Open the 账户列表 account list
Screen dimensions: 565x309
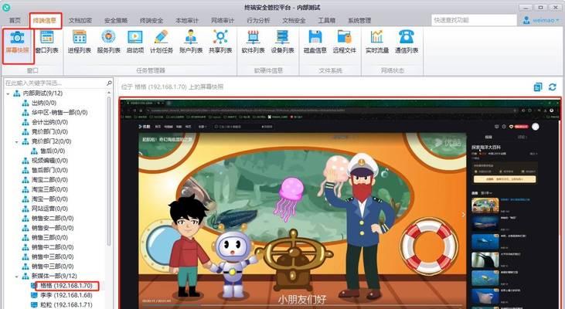coord(191,42)
